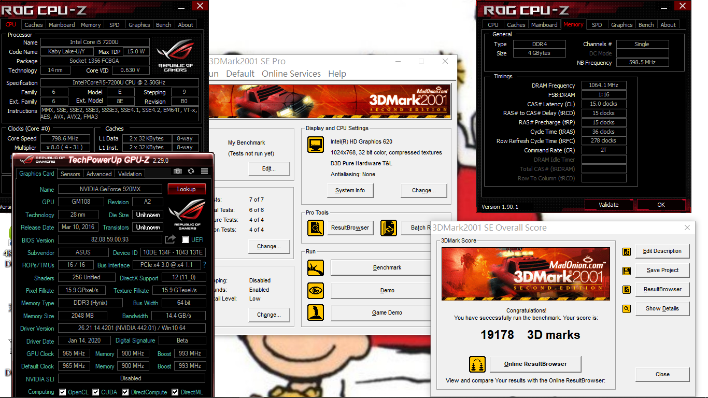Click the icon beside ResultBrowser in score window
The width and height of the screenshot is (708, 398).
627,290
